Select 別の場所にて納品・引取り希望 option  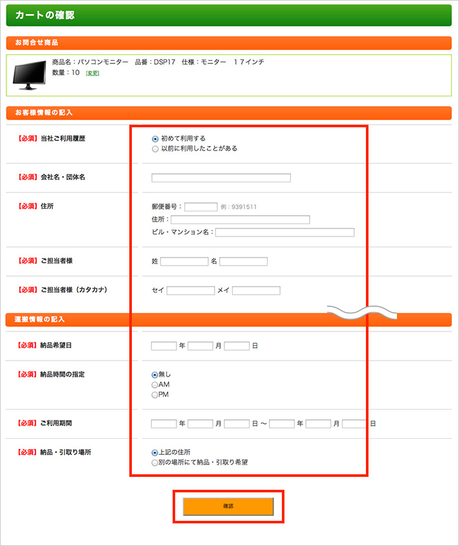coord(155,463)
